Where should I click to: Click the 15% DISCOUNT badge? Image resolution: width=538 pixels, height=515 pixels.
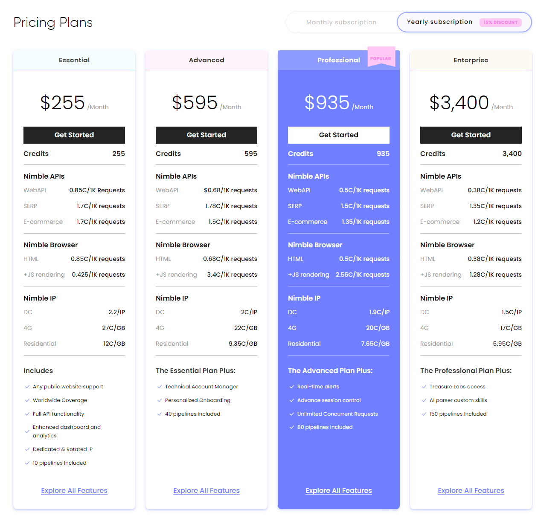pyautogui.click(x=500, y=23)
